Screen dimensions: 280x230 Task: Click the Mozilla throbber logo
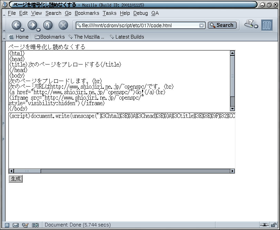[x=267, y=25]
